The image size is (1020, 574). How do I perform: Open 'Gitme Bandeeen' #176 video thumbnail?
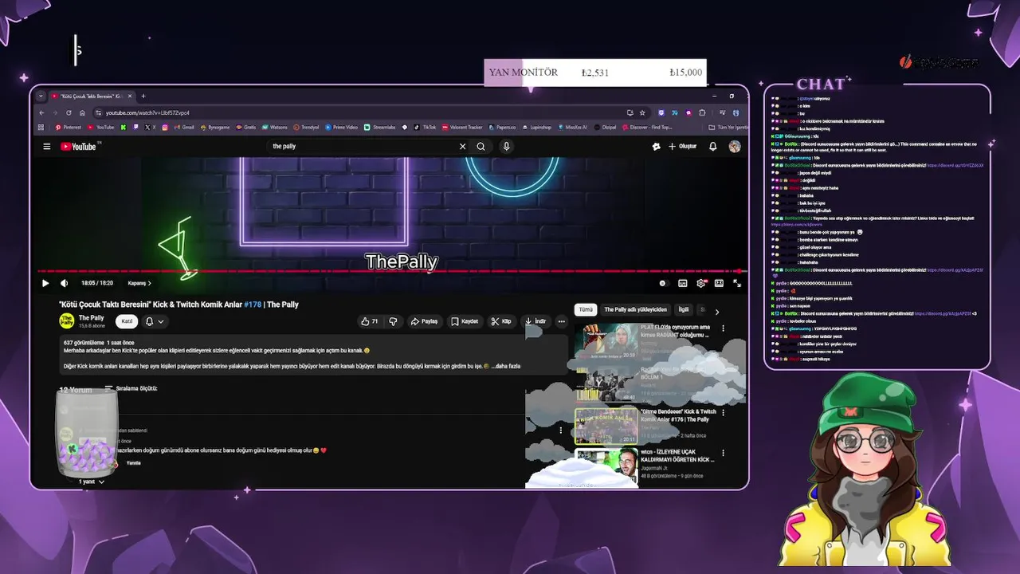click(606, 427)
